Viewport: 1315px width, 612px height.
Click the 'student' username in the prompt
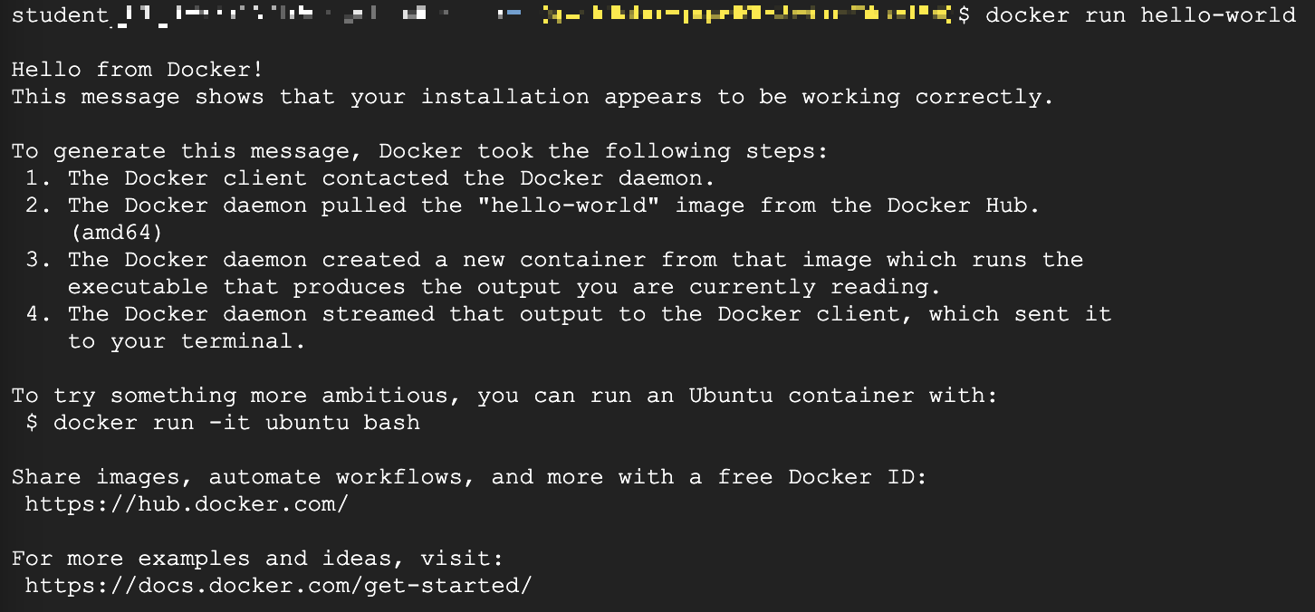(60, 15)
